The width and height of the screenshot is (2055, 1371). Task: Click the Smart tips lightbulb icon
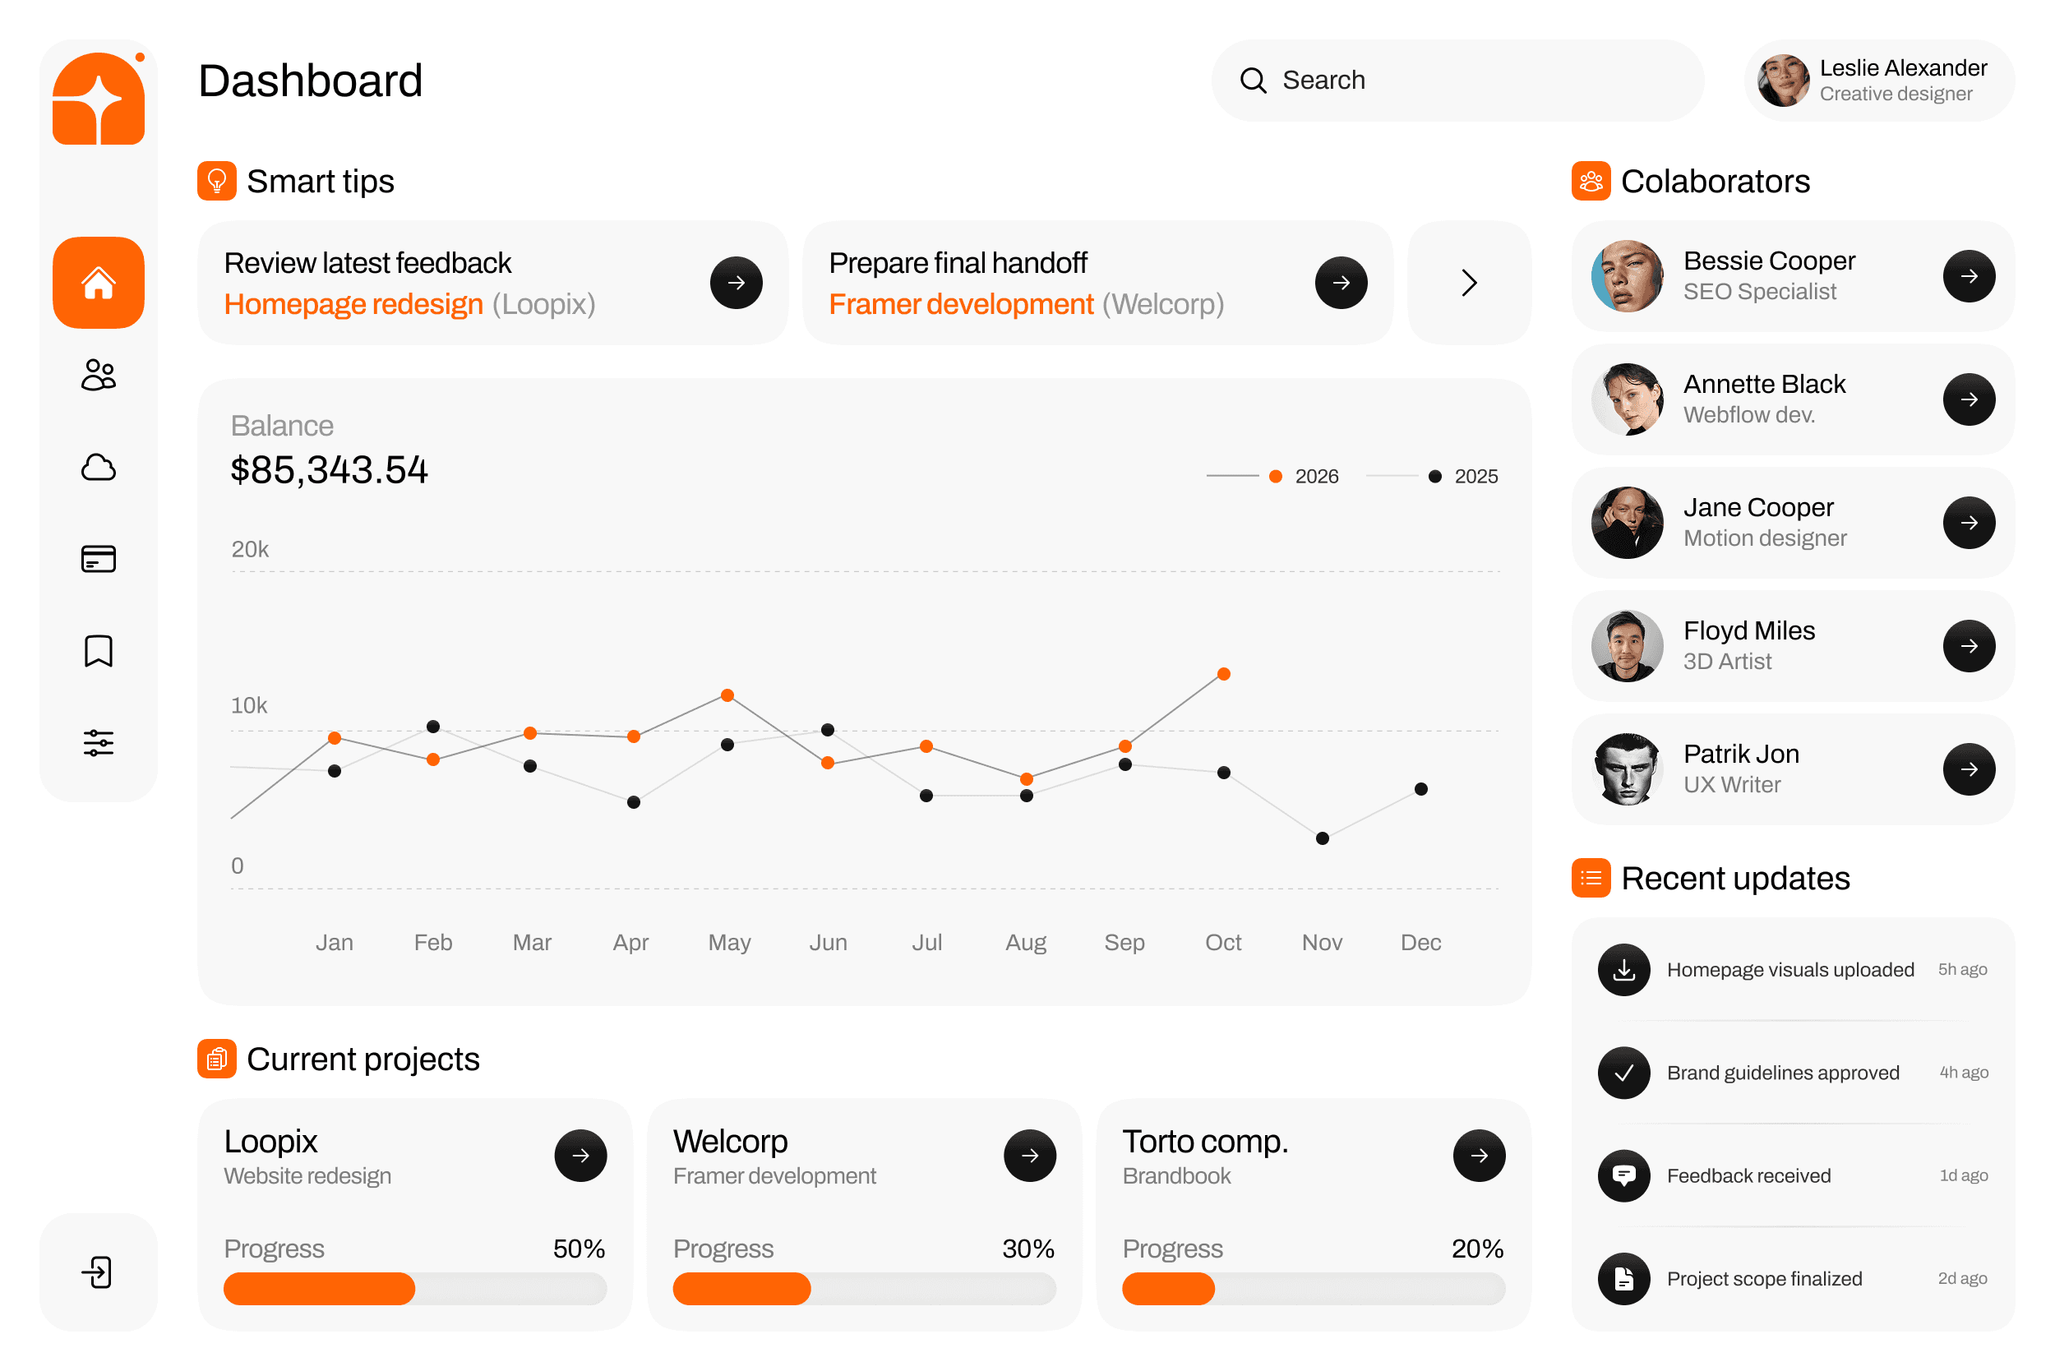tap(217, 181)
